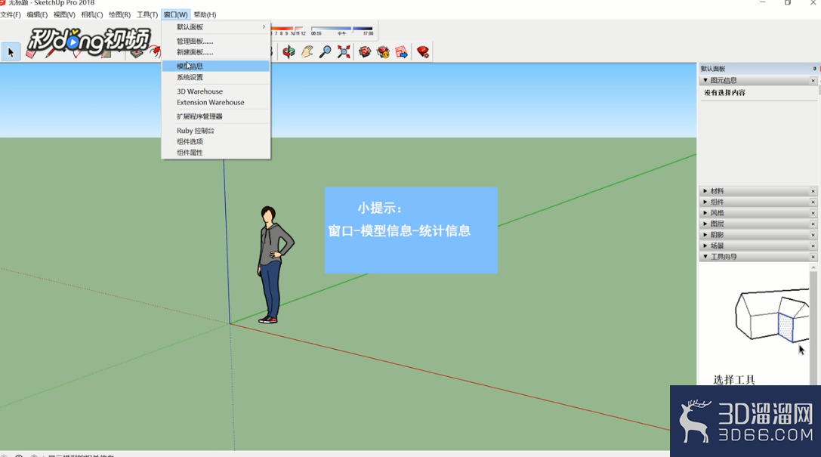Screen dimensions: 821x457
Task: Pin the default tray panel
Action: (x=814, y=69)
